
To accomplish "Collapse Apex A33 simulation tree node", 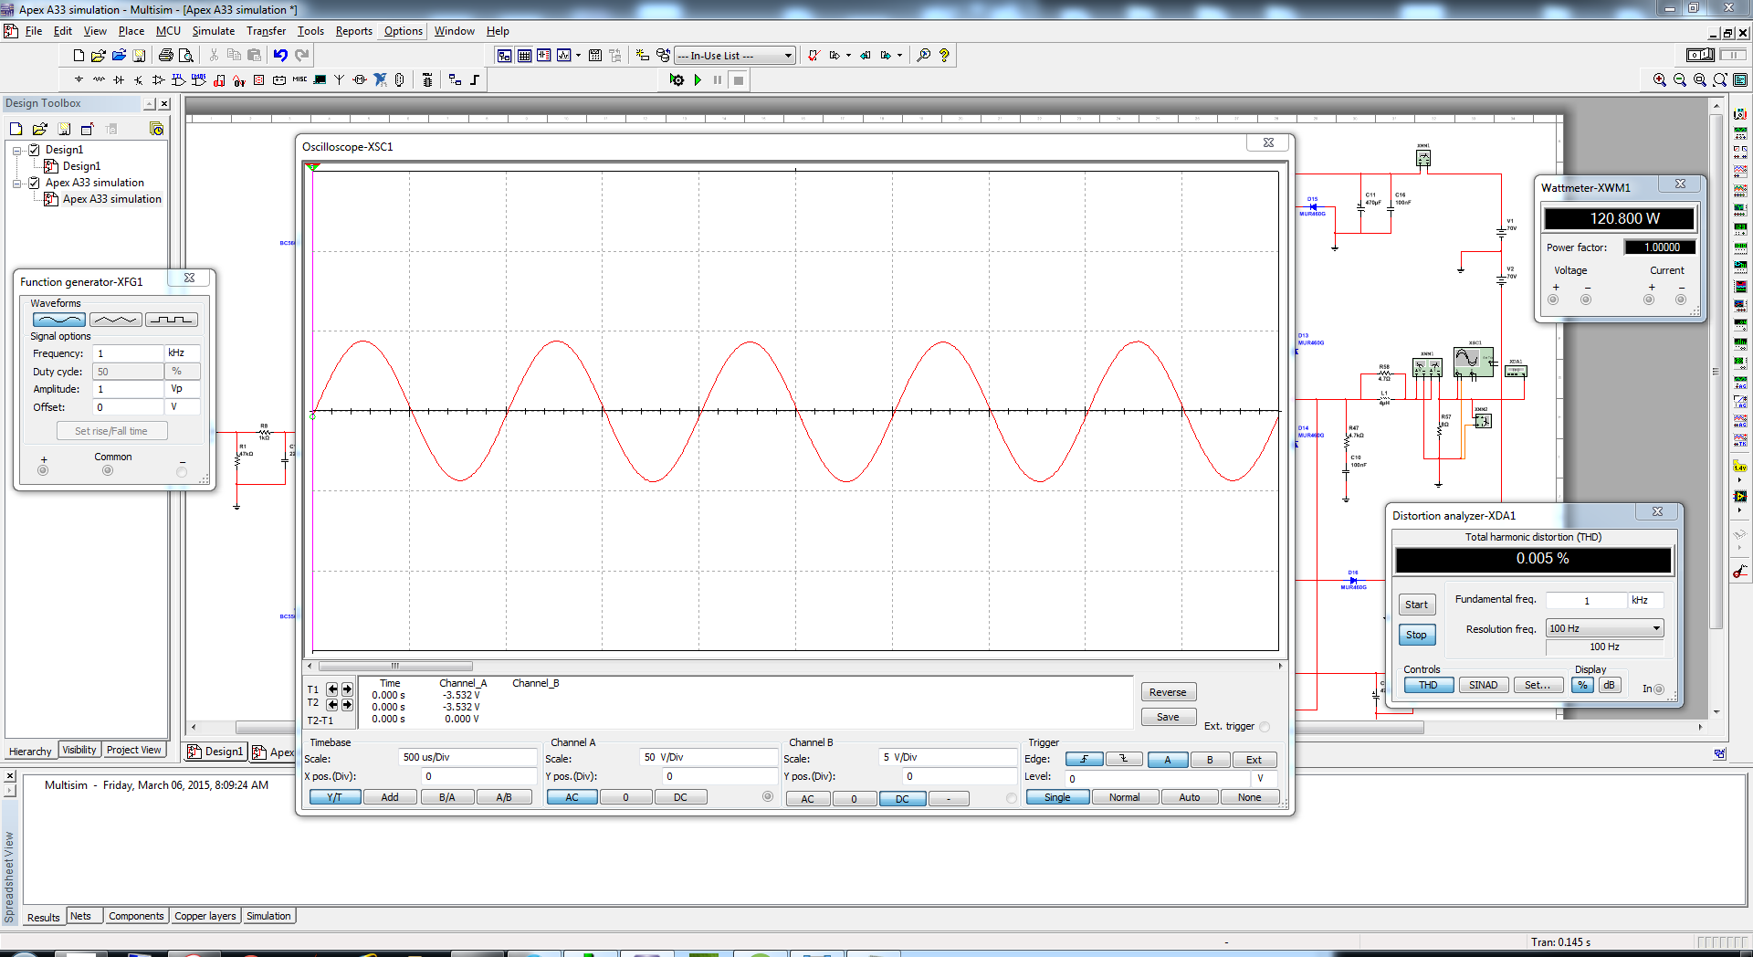I will (x=17, y=183).
